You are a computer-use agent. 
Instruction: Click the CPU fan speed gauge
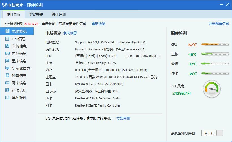point(212,89)
